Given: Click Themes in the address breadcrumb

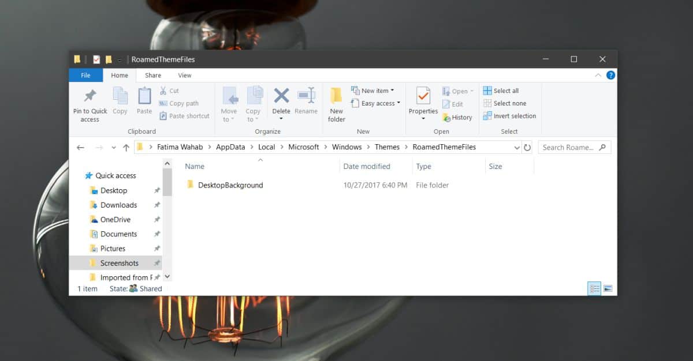Looking at the screenshot, I should pos(387,147).
